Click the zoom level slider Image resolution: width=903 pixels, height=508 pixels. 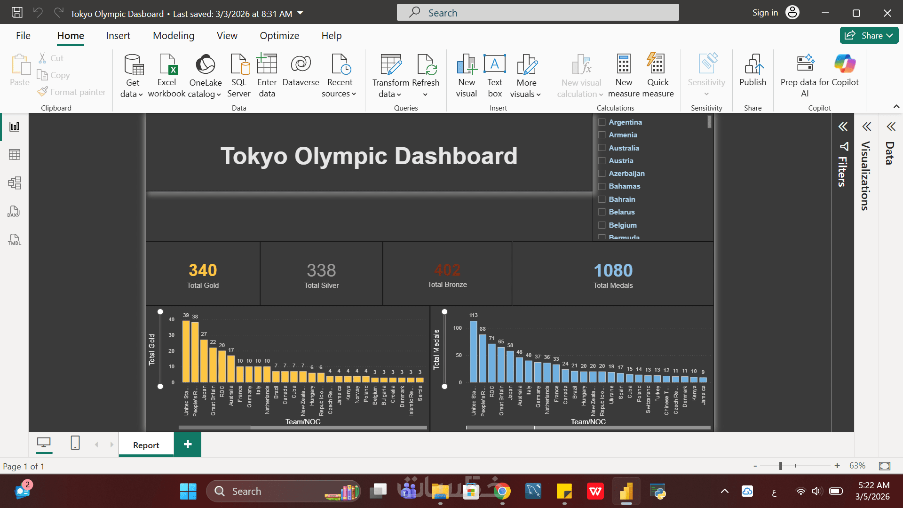pyautogui.click(x=780, y=466)
